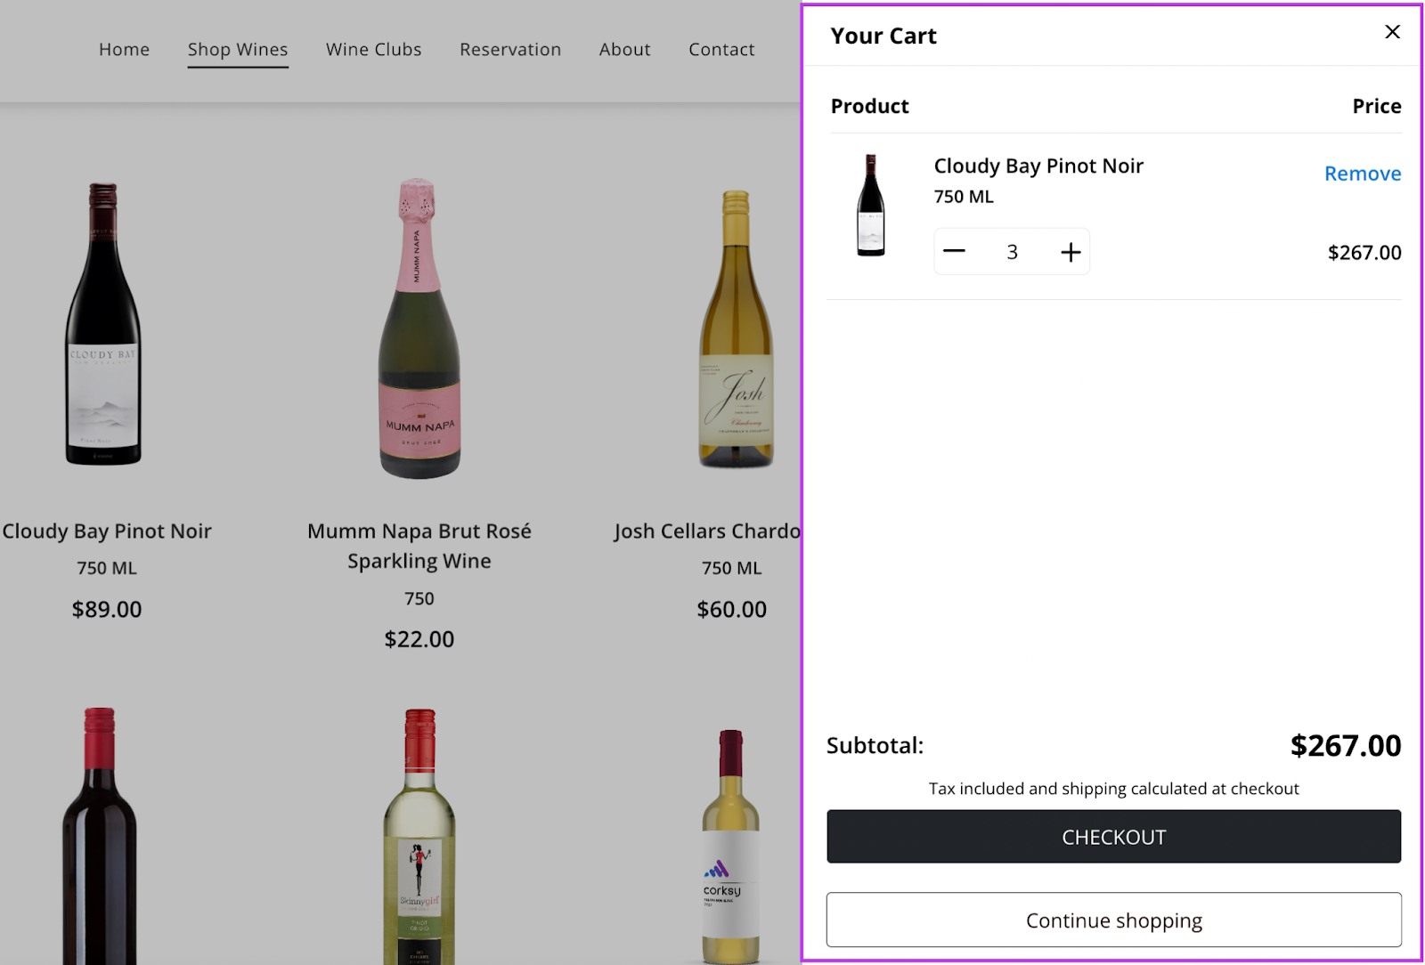
Task: Click Continue shopping button
Action: 1113,920
